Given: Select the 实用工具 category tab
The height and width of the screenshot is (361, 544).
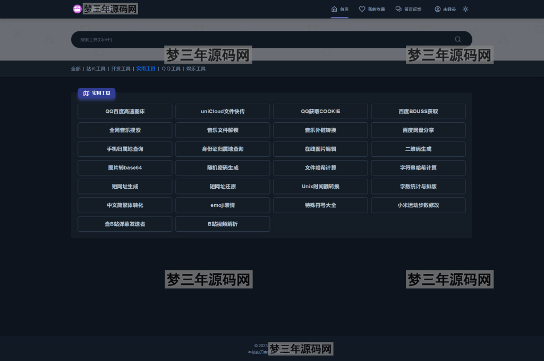Looking at the screenshot, I should click(146, 69).
